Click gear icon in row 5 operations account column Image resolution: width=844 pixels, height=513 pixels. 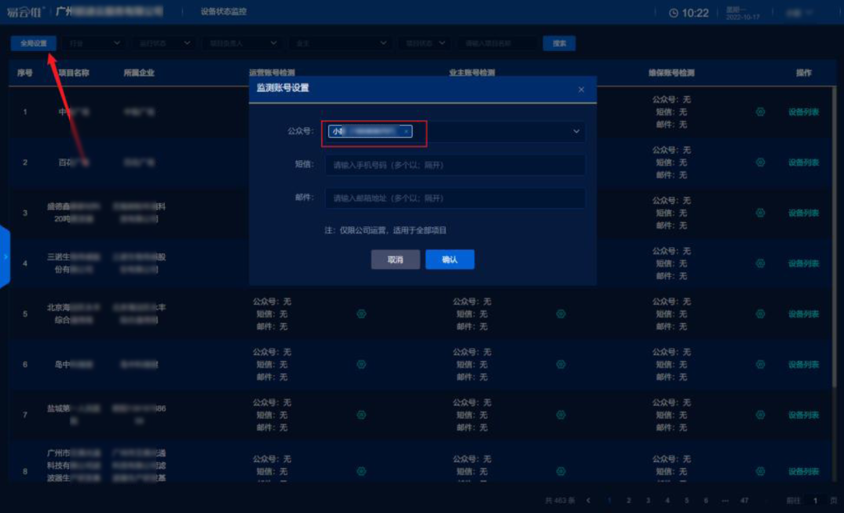click(361, 314)
